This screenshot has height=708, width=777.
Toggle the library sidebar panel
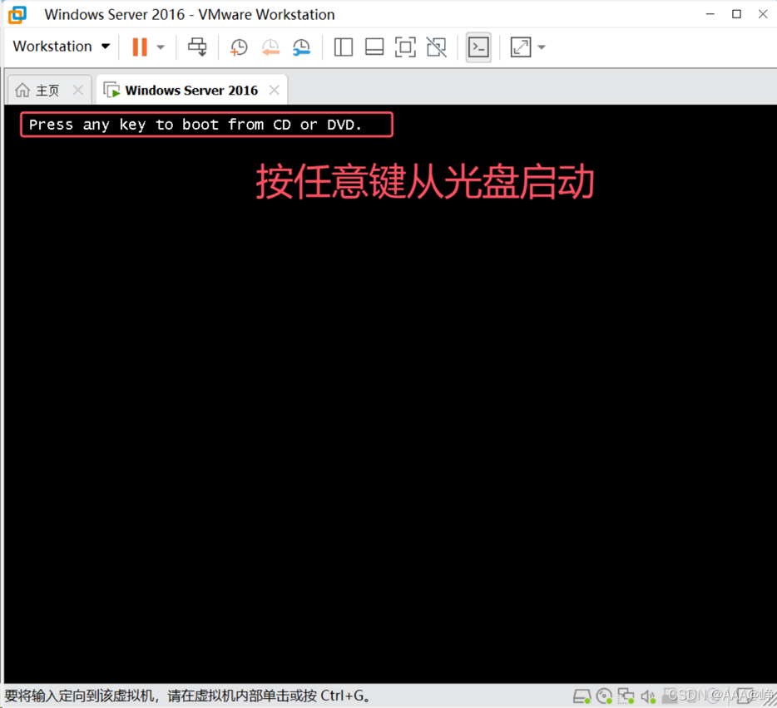click(344, 47)
